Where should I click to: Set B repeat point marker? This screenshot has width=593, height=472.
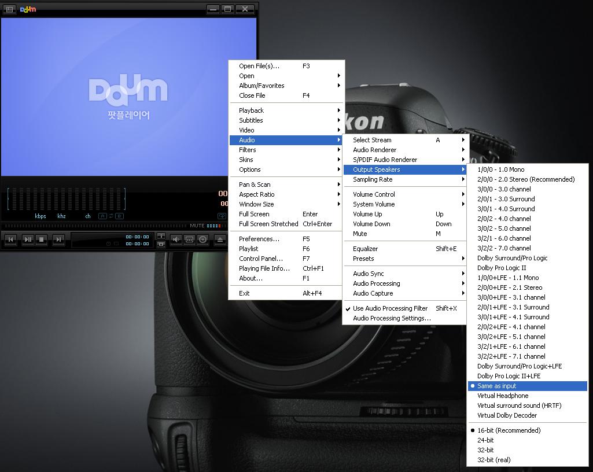(x=120, y=216)
